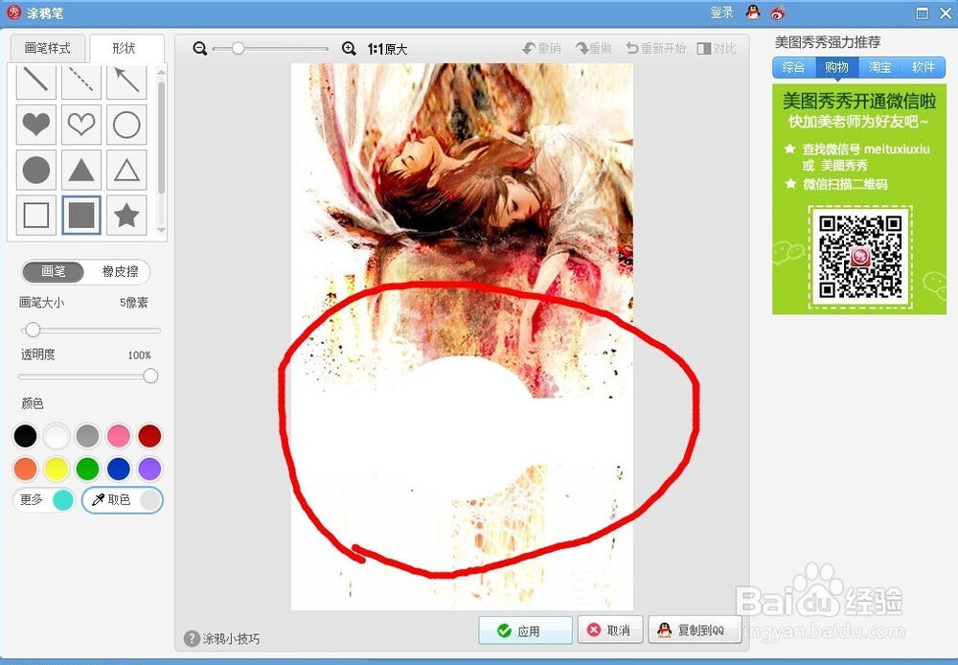This screenshot has width=958, height=665.
Task: Apply changes with 应用 button
Action: click(x=525, y=631)
